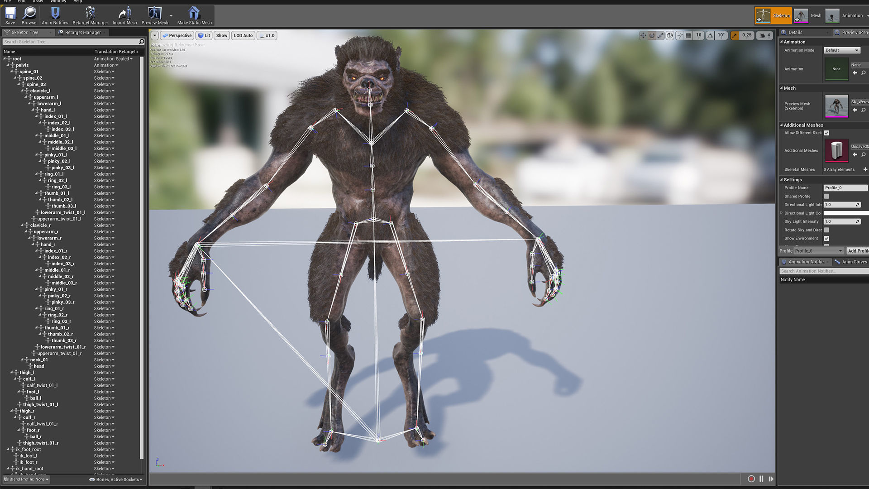
Task: Open Retarget Manager toolbar icon
Action: pos(90,15)
